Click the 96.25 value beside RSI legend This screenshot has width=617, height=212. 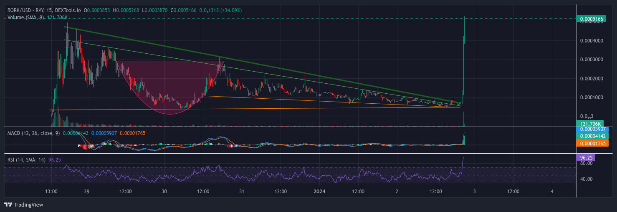[x=54, y=159]
